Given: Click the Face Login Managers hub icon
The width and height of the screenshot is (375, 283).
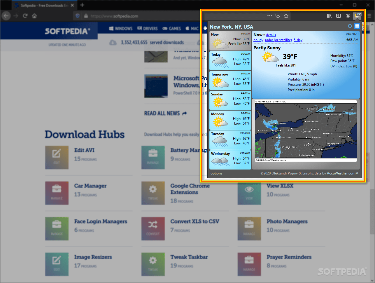Looking at the screenshot, I should 57,228.
